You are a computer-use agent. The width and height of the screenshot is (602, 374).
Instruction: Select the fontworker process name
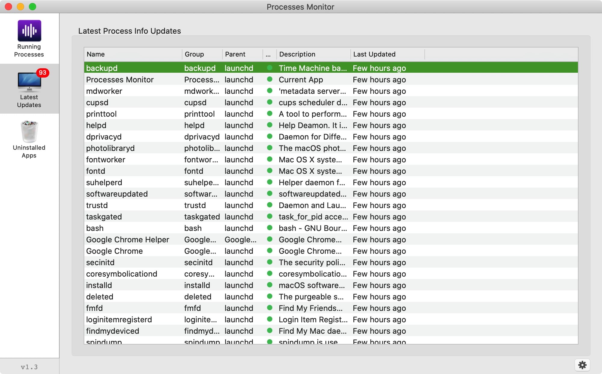tap(106, 160)
